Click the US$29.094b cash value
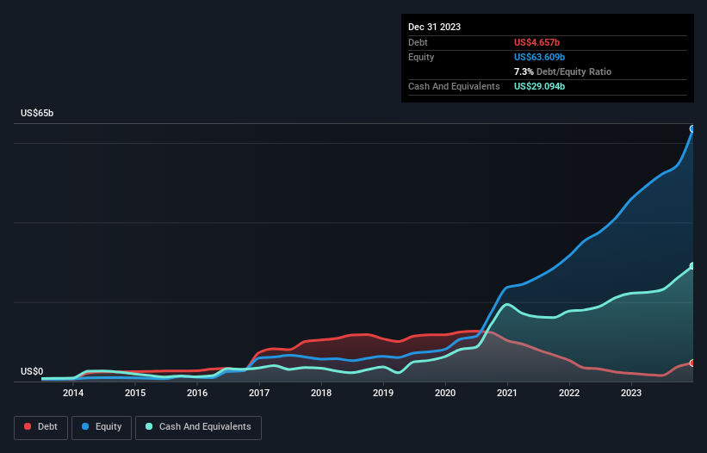Image resolution: width=707 pixels, height=453 pixels. 539,86
